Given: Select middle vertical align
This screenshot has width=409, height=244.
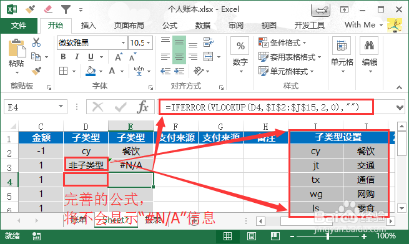Looking at the screenshot, I should click(x=179, y=42).
